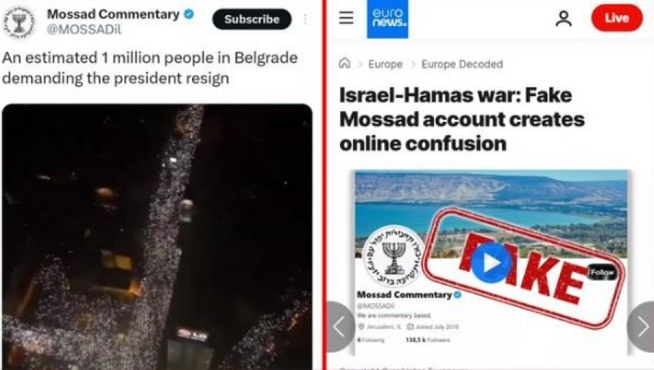Go to the home breadcrumb icon
Viewport: 654px width, 370px height.
tap(344, 63)
